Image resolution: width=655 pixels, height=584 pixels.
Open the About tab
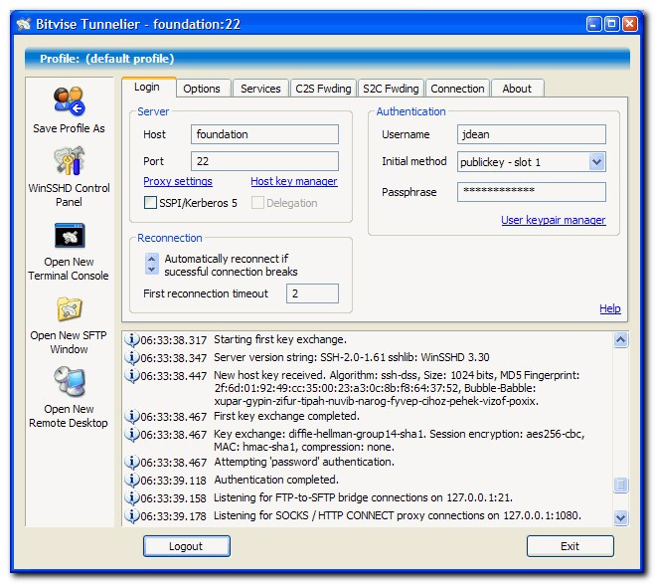pos(517,89)
